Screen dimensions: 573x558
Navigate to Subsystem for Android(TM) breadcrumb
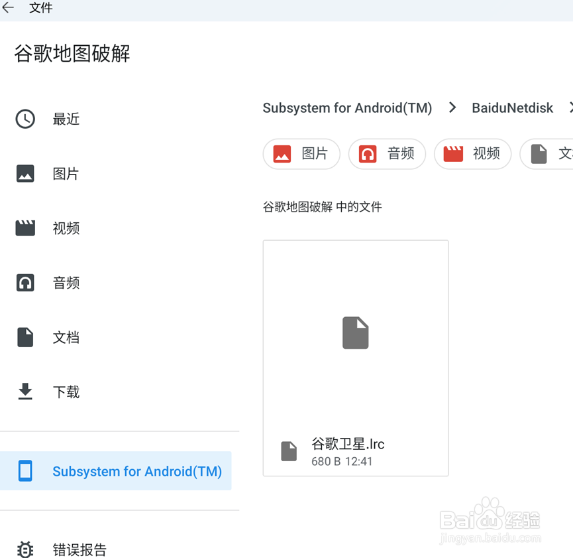coord(347,108)
